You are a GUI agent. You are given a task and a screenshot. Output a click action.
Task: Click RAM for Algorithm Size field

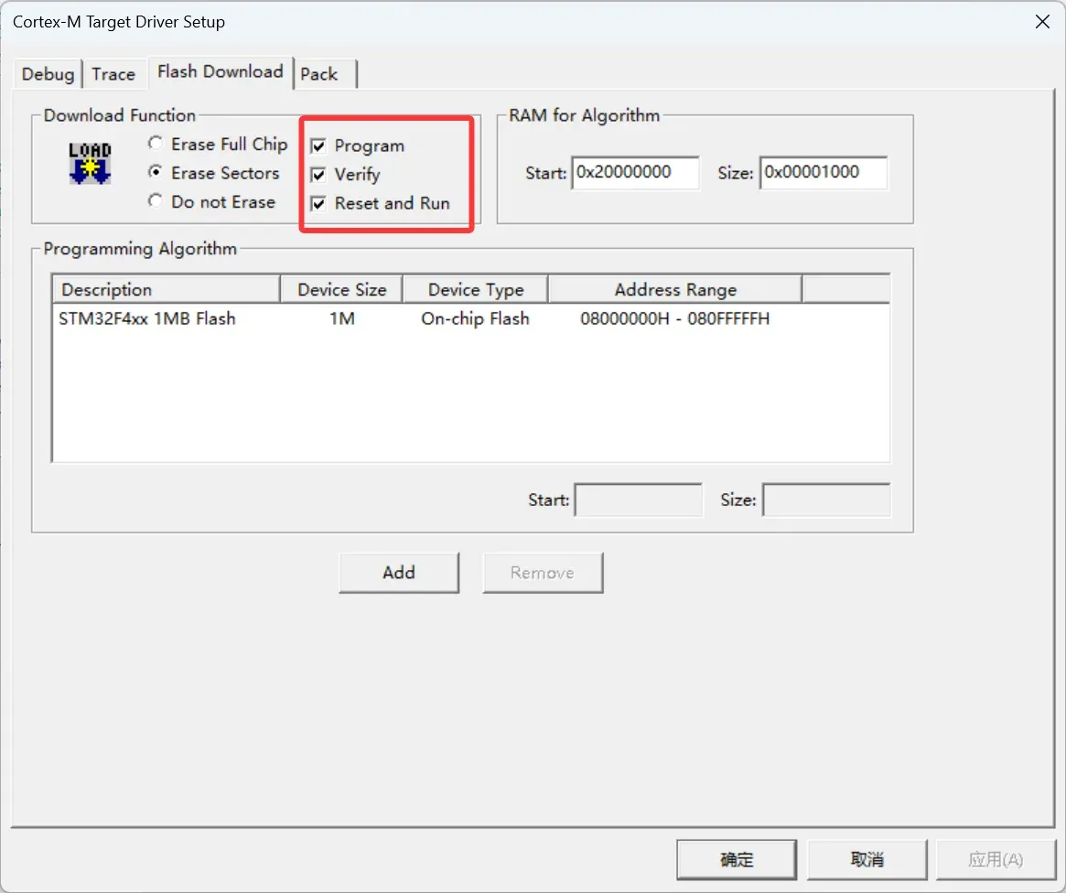tap(824, 172)
